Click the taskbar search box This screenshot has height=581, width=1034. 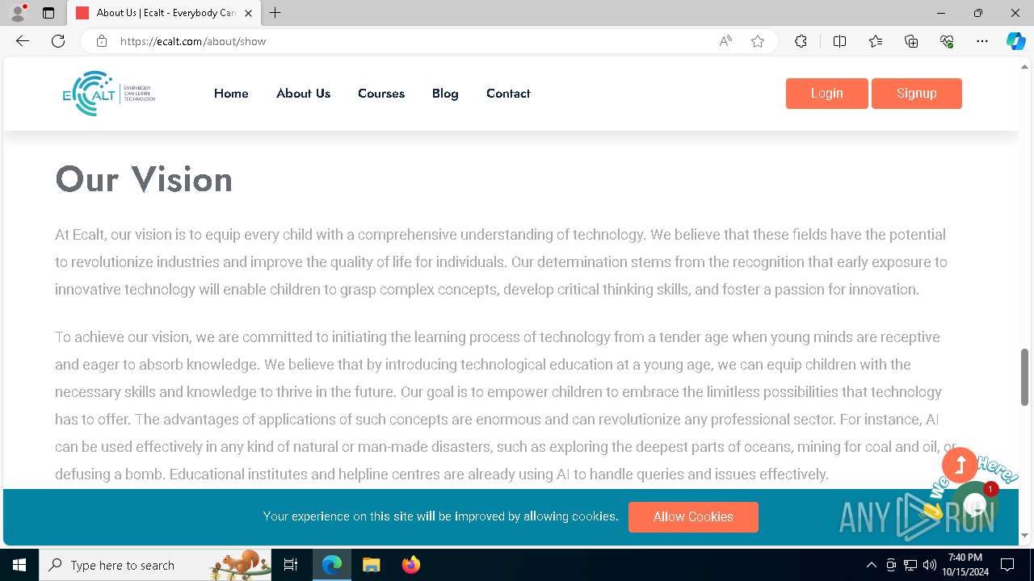[155, 565]
